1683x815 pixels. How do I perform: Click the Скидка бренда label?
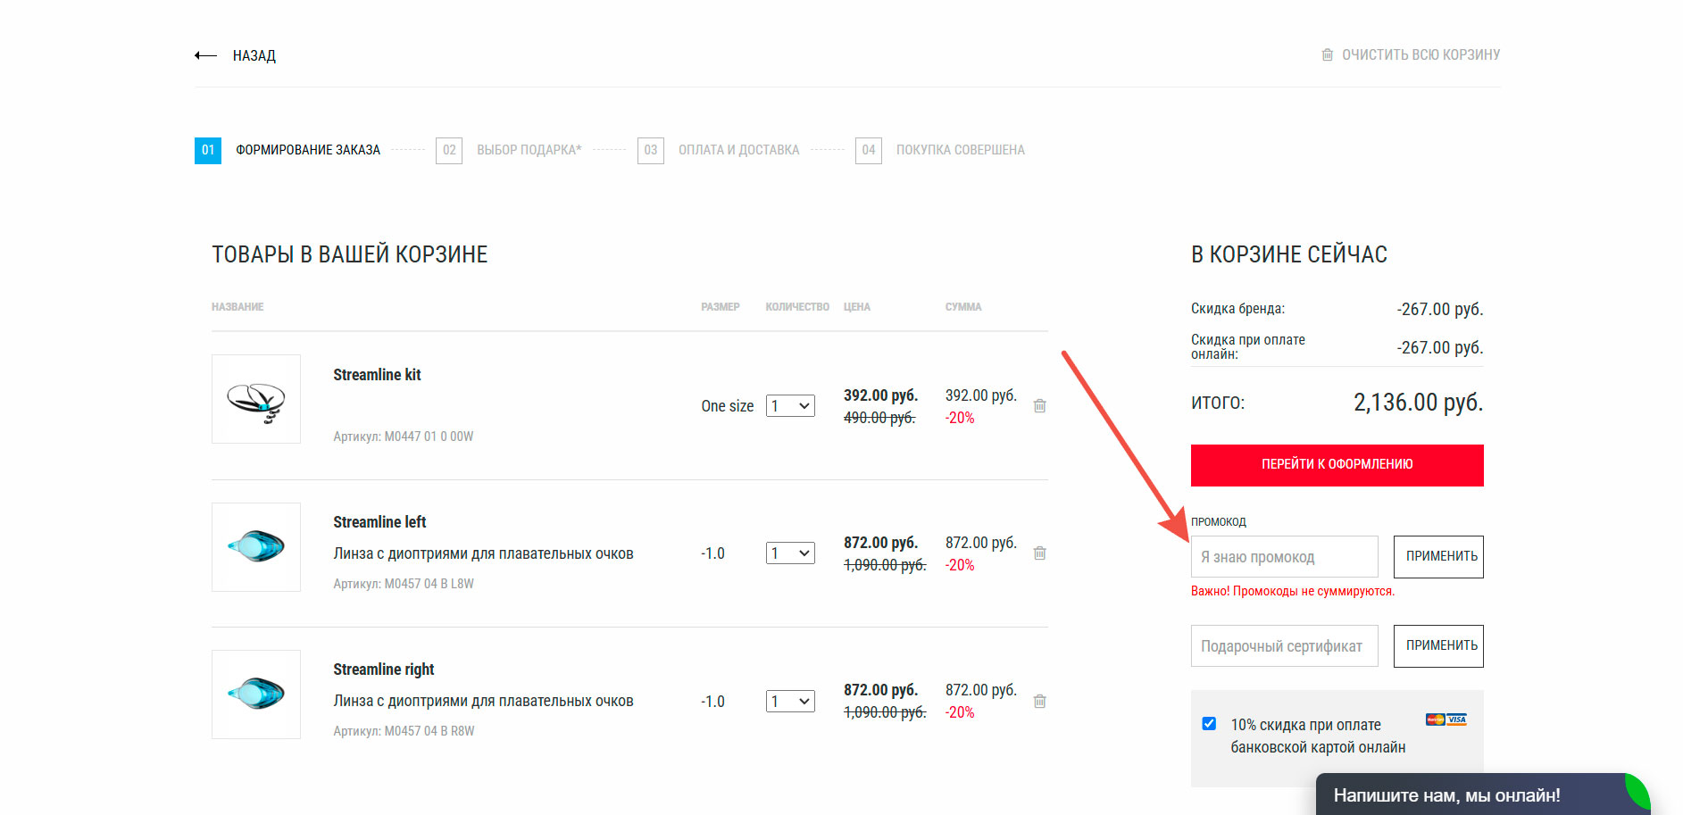(x=1237, y=309)
